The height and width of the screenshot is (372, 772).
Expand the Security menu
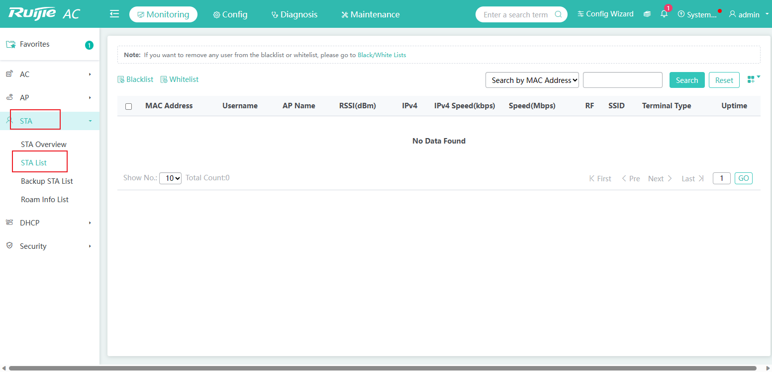50,246
